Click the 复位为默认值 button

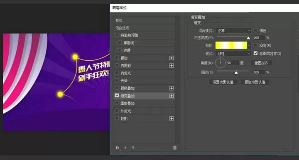[255, 82]
